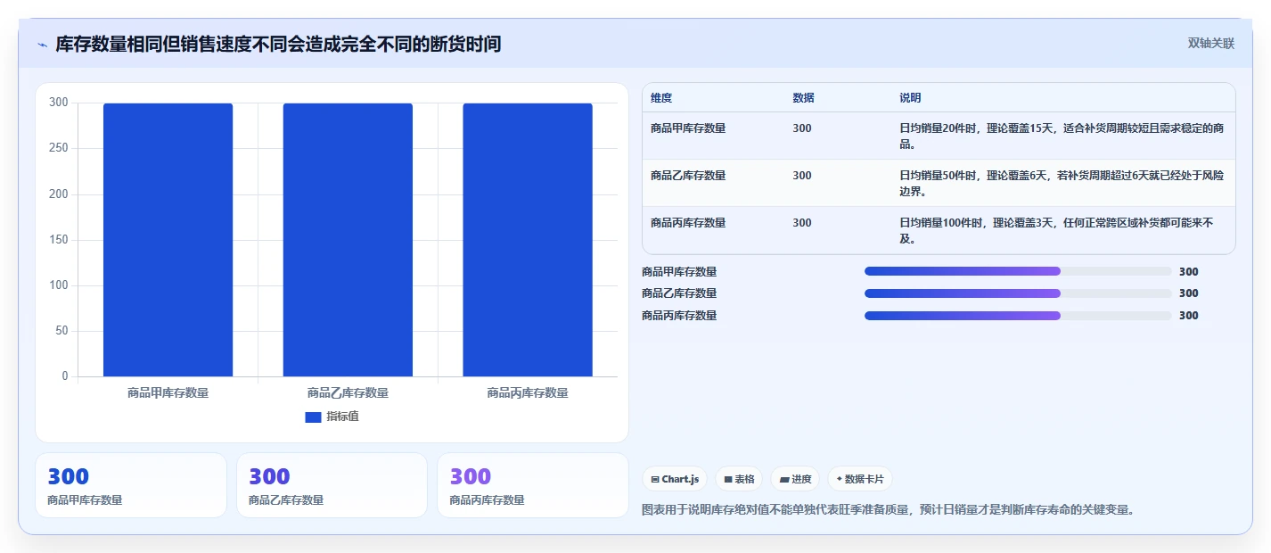1271x553 pixels.
Task: Select the 表格 tag chip
Action: click(x=739, y=479)
